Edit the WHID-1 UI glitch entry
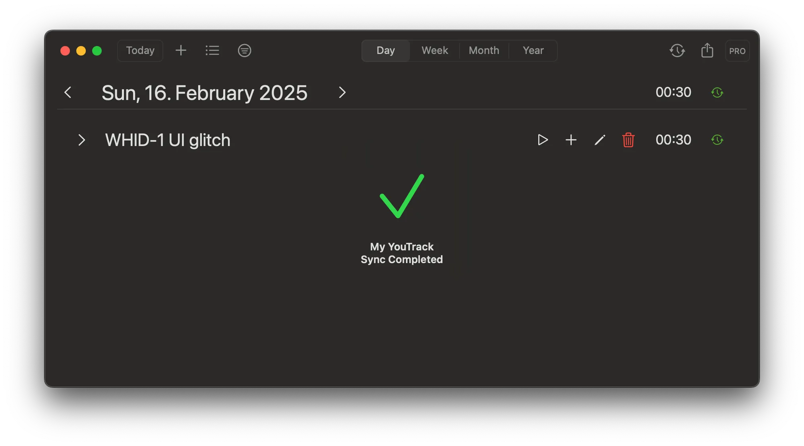This screenshot has width=804, height=446. pos(600,140)
